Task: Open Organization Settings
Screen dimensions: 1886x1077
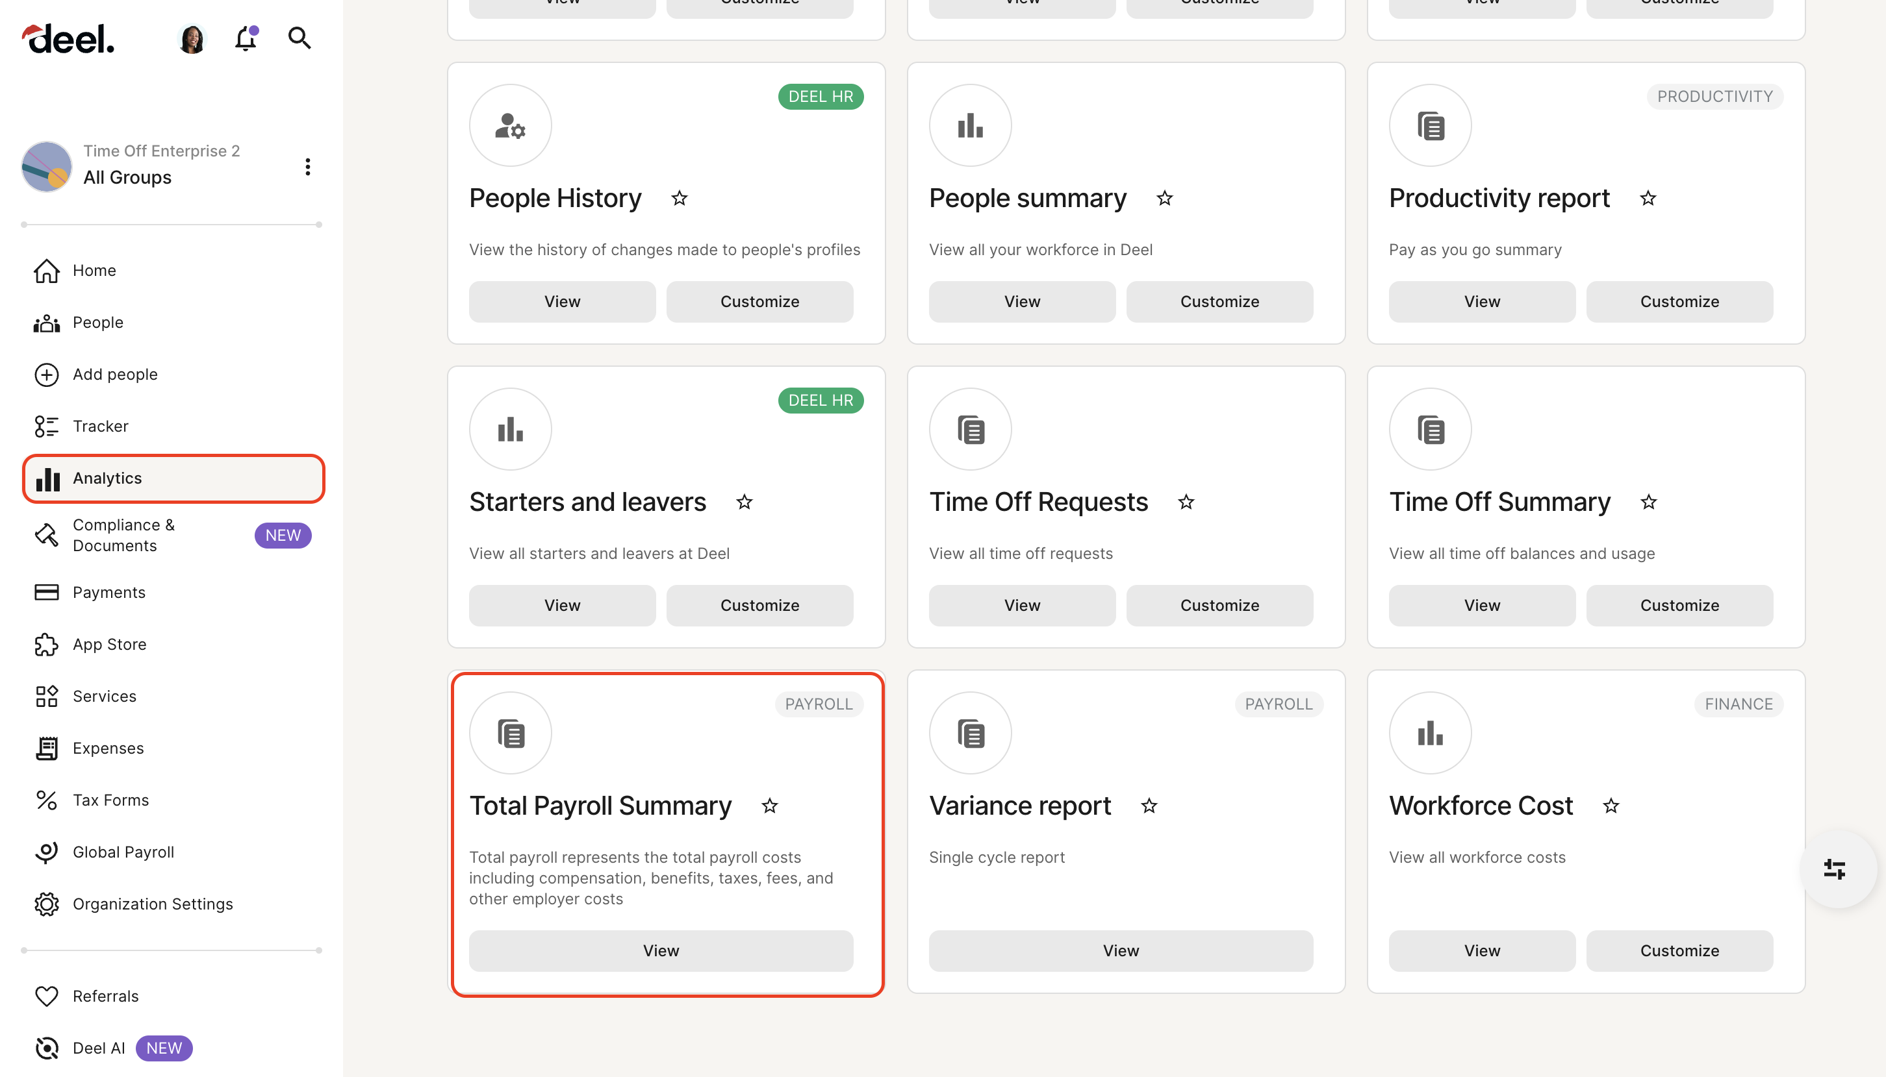Action: click(153, 903)
